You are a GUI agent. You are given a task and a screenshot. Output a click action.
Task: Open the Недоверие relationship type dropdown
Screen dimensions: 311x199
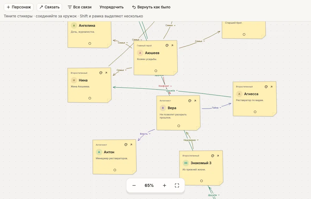coord(191,140)
